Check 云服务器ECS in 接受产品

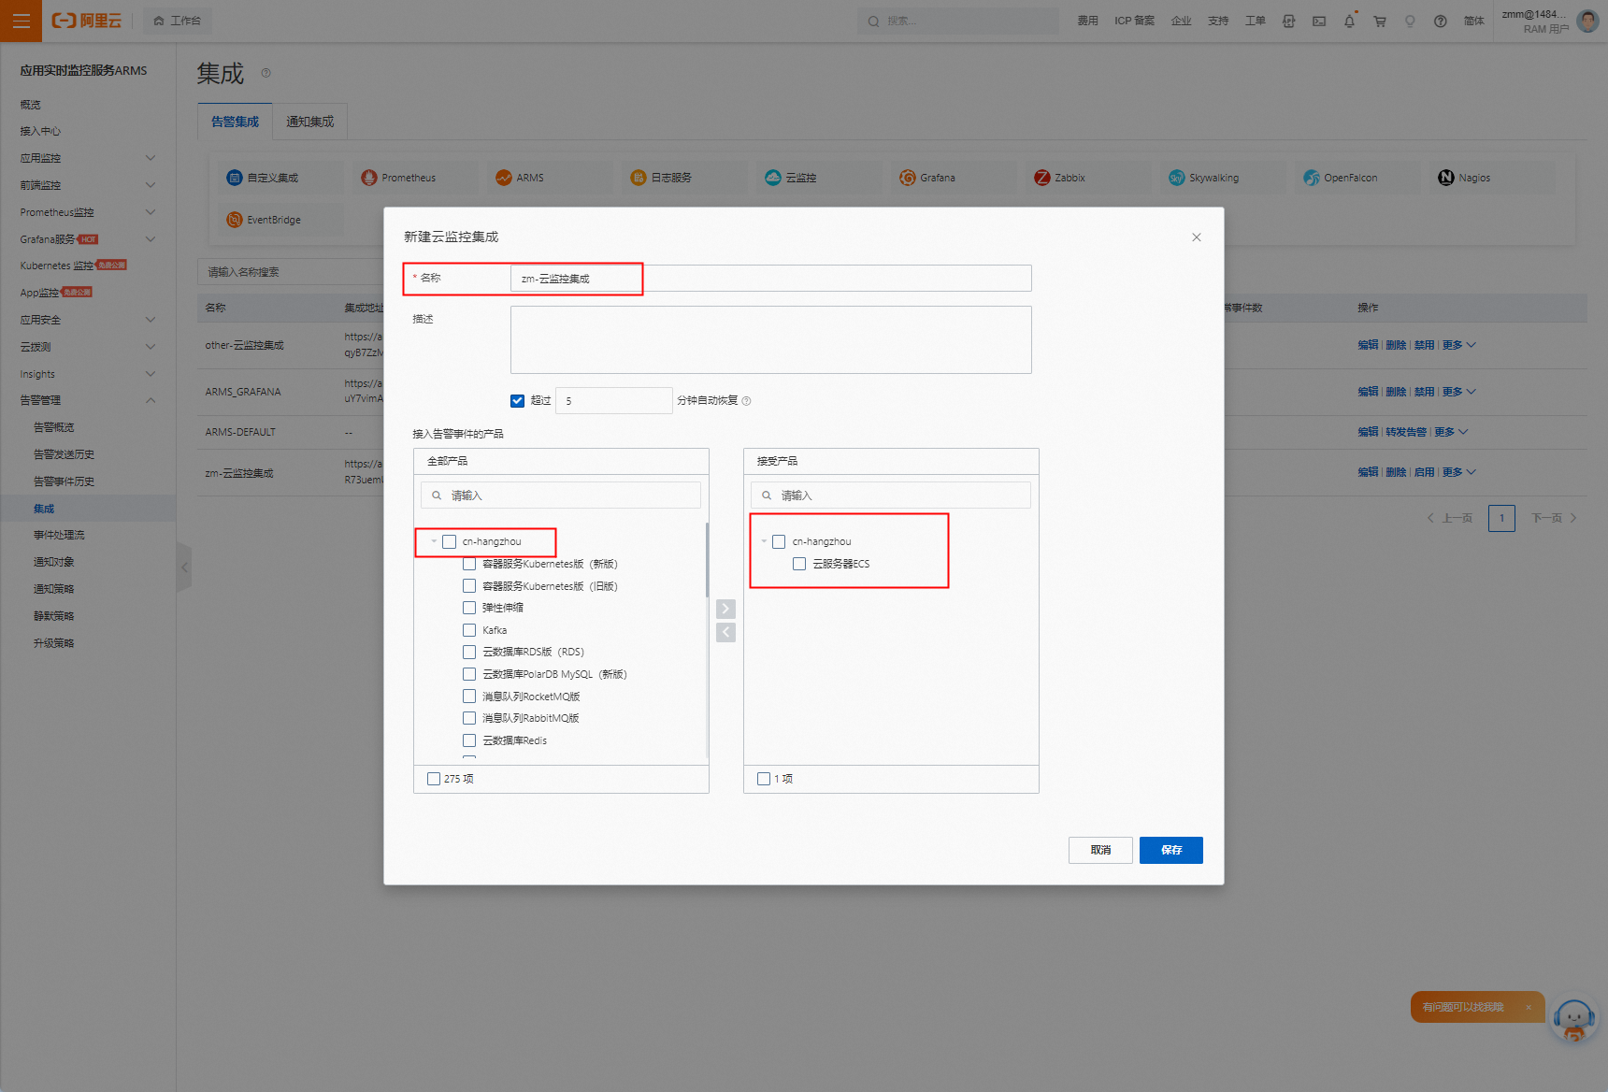(x=799, y=564)
